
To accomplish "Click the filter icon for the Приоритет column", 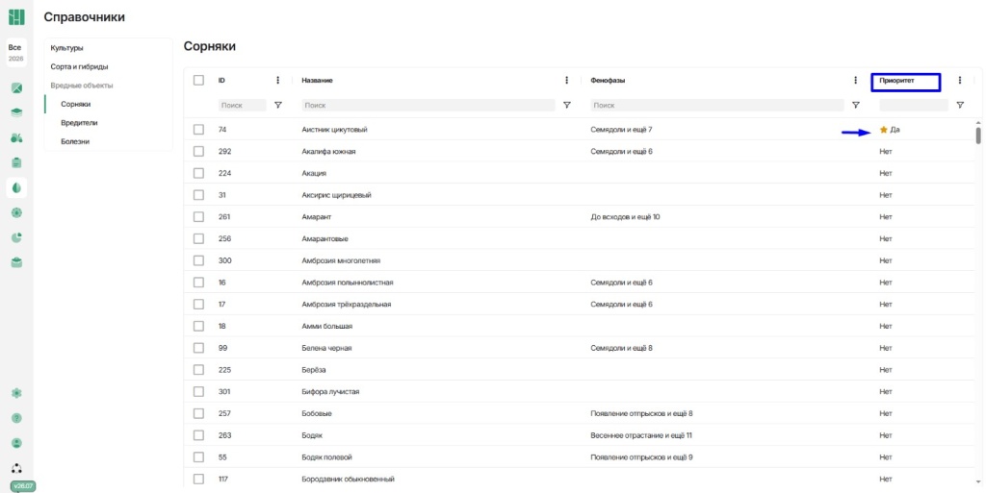I will click(x=960, y=106).
